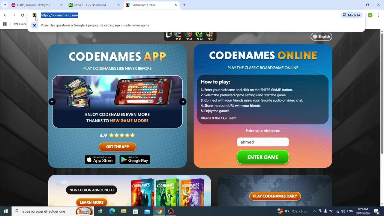Open the Get it on Google Play badge
The width and height of the screenshot is (384, 216).
point(135,160)
